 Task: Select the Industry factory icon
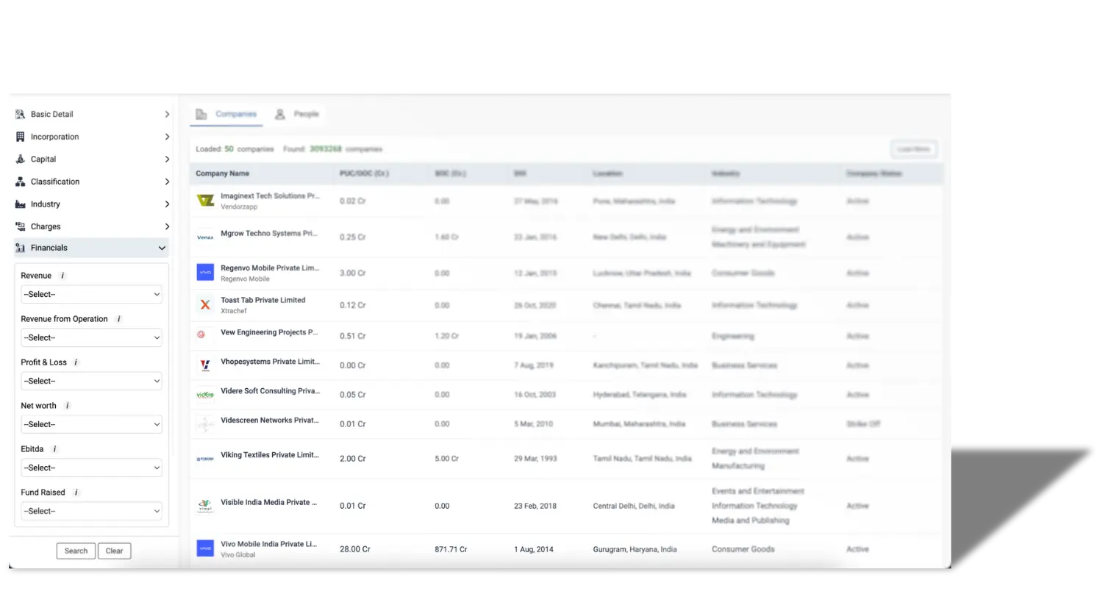tap(21, 204)
